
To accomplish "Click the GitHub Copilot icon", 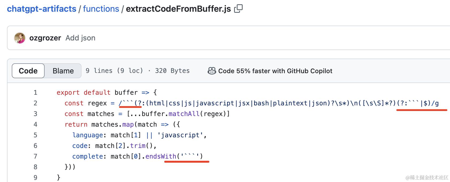I will (x=212, y=71).
